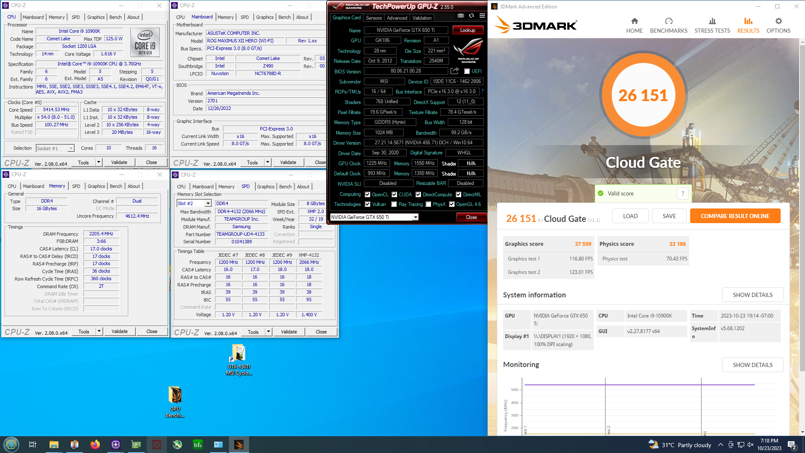Image resolution: width=805 pixels, height=453 pixels.
Task: Click the volume muted tray icon
Action: tap(750, 445)
